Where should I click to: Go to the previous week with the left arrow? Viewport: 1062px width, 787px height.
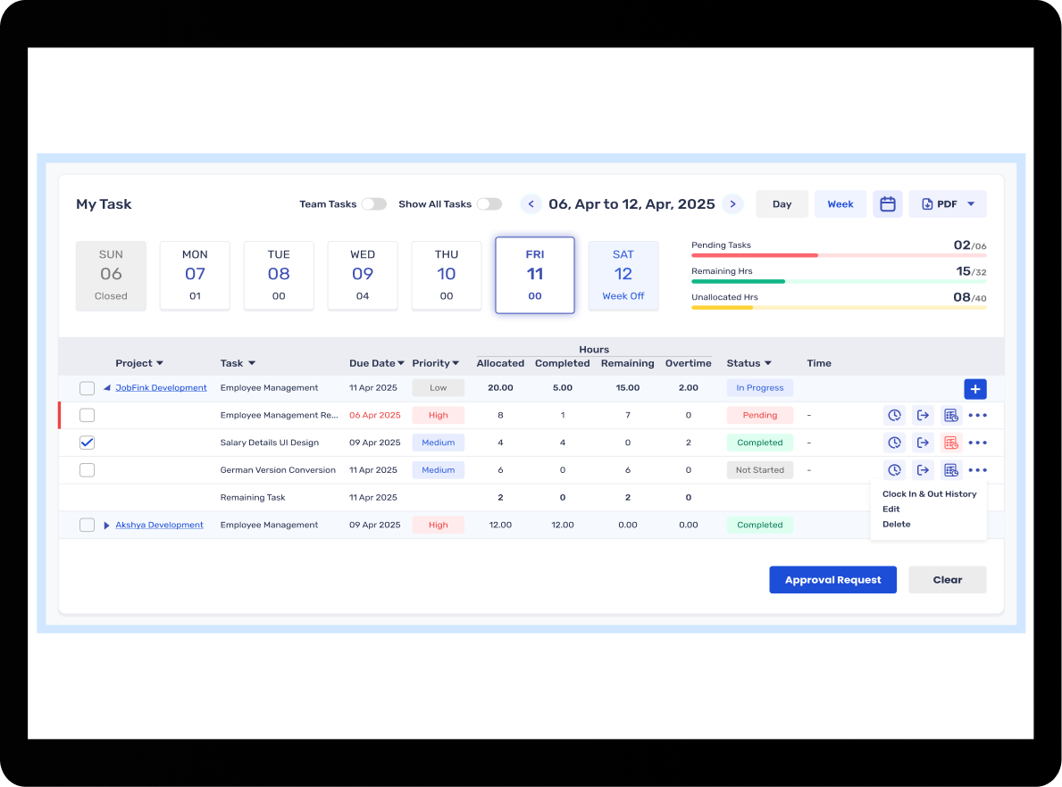click(531, 204)
